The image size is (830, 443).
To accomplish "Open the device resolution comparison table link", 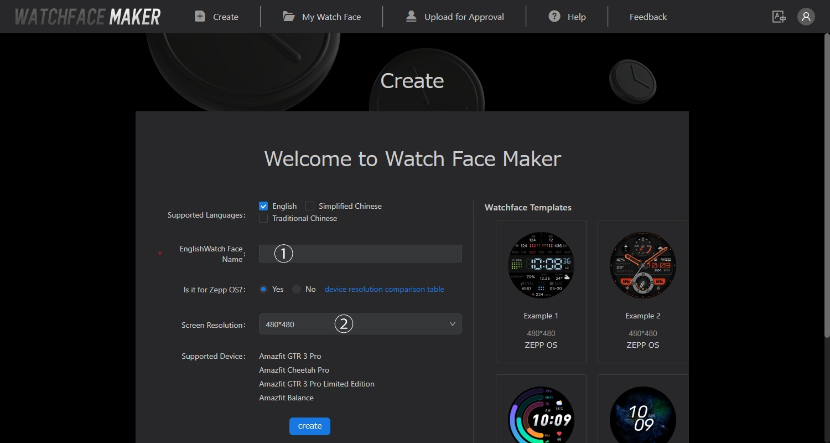I will (x=384, y=289).
